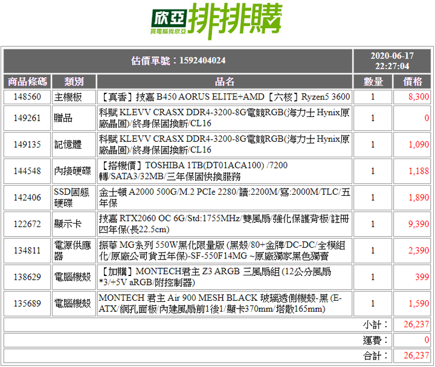Click KLEVV CRASX name in 贈品 row

224,118
